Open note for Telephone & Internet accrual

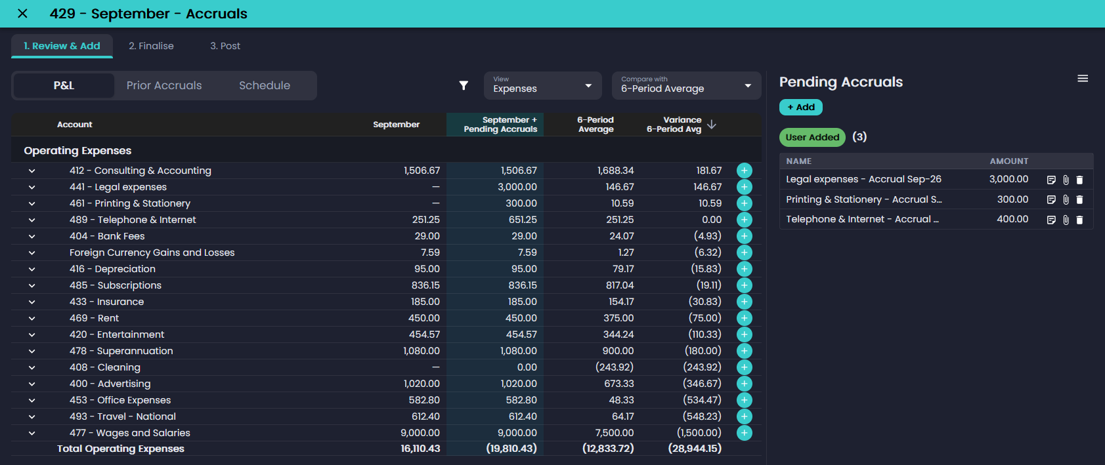pyautogui.click(x=1051, y=220)
